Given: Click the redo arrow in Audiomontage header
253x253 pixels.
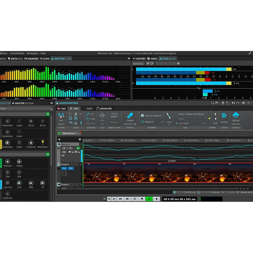Looking at the screenshot, I should pos(238,103).
